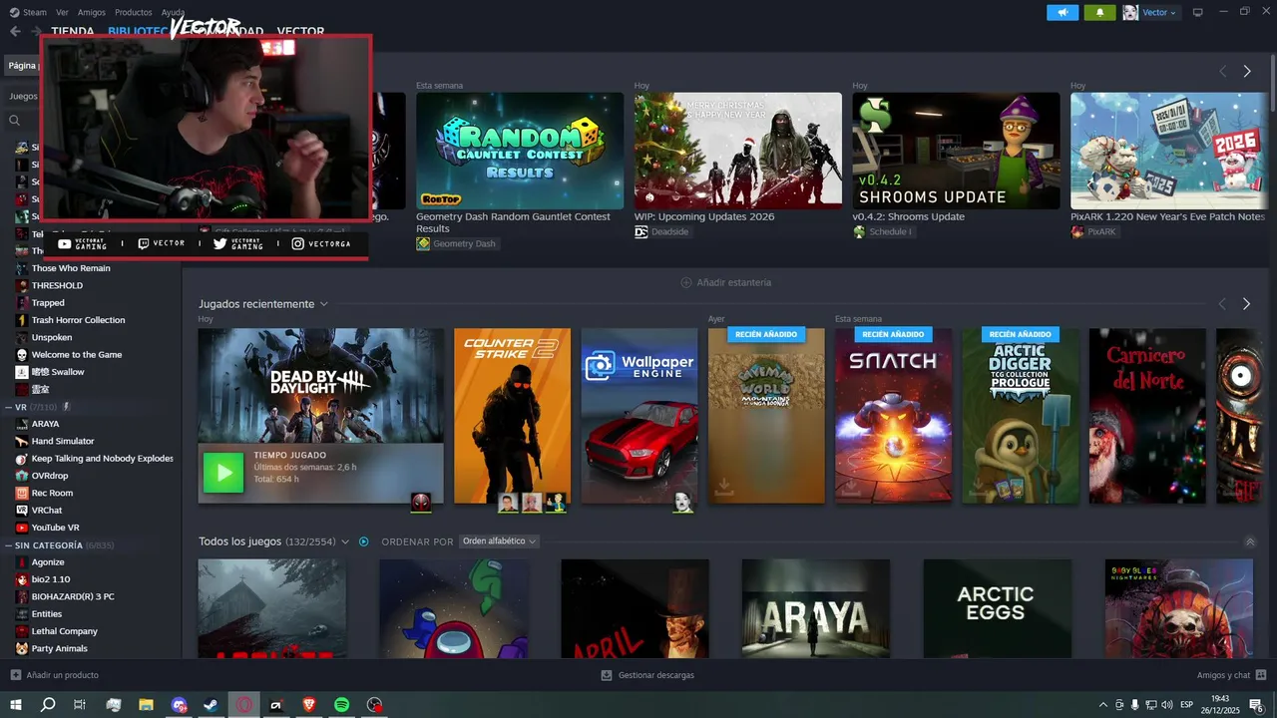Image resolution: width=1277 pixels, height=718 pixels.
Task: Open Amigos y chat
Action: tap(1232, 675)
